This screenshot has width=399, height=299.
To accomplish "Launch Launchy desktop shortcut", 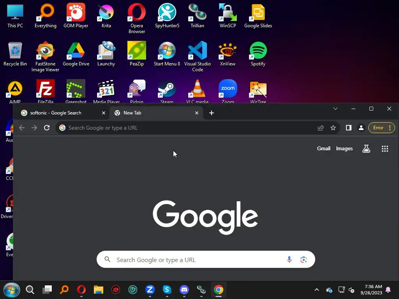I will pos(106,54).
